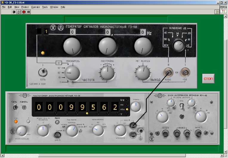Click the V indicator lamp
The image size is (228, 158).
pos(127,114)
